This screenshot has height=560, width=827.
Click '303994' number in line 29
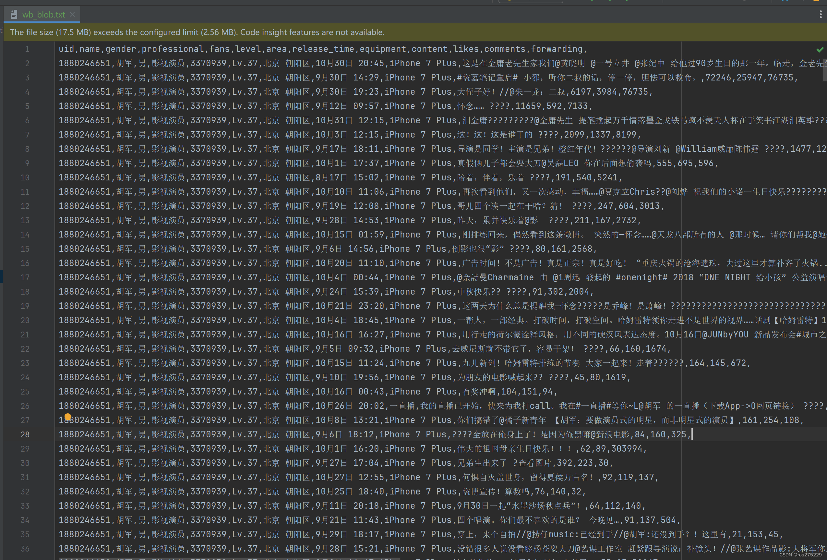point(626,449)
